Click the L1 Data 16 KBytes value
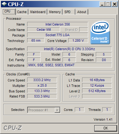The image size is (119, 134). pyautogui.click(x=97, y=80)
